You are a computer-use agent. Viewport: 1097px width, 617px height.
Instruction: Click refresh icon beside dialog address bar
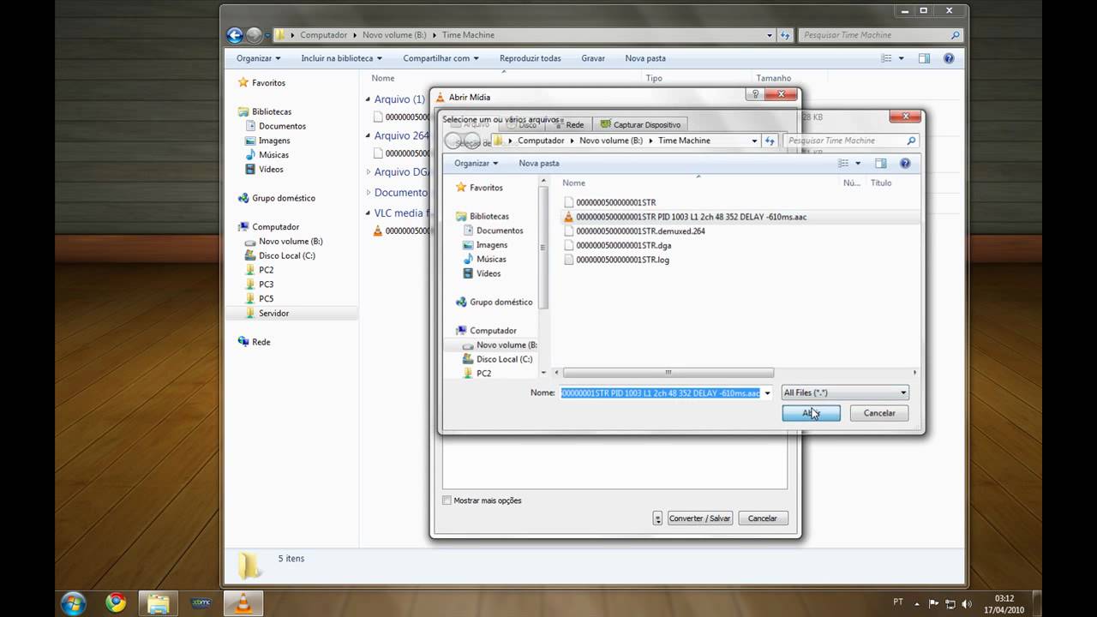770,141
